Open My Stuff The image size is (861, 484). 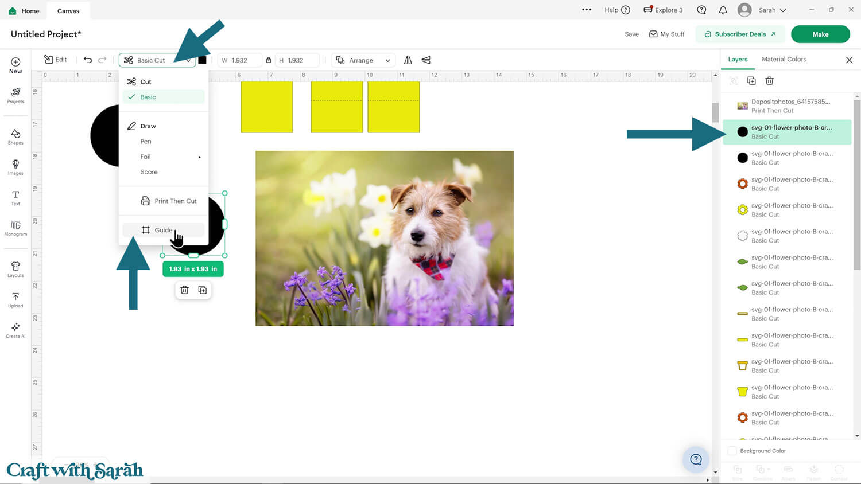pyautogui.click(x=667, y=34)
